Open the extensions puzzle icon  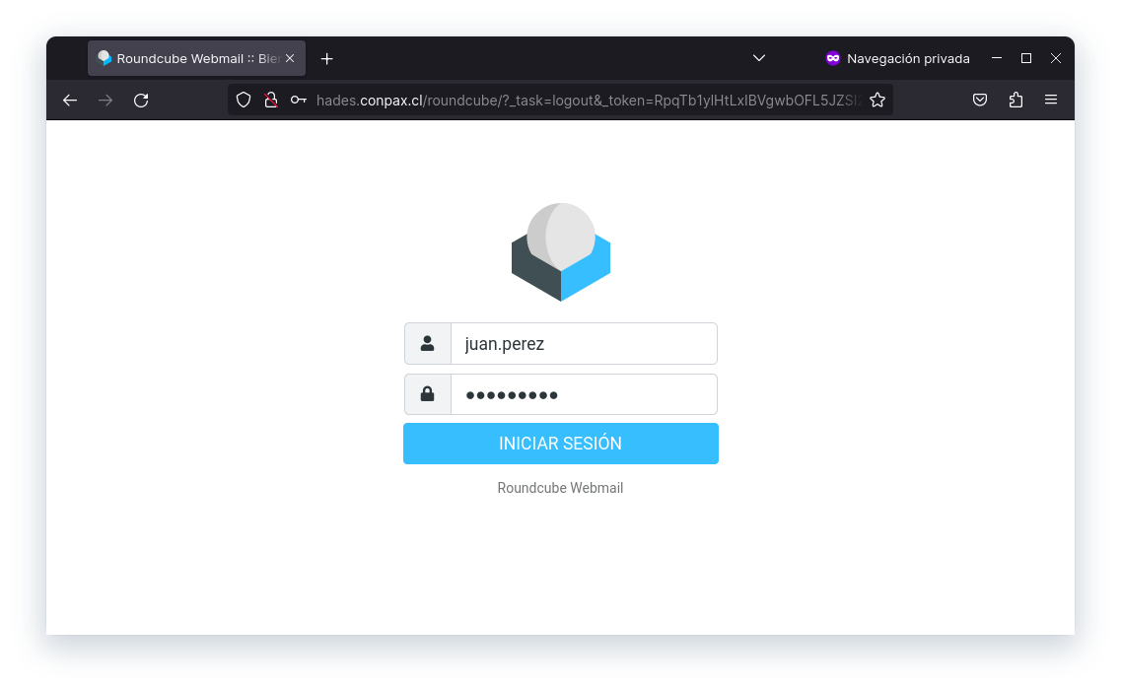tap(1016, 100)
